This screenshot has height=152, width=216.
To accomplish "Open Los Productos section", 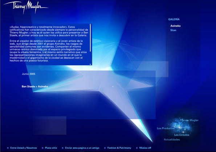I will pyautogui.click(x=166, y=128).
